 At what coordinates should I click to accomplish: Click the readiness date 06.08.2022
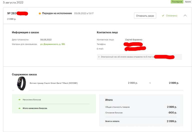tap(46, 40)
